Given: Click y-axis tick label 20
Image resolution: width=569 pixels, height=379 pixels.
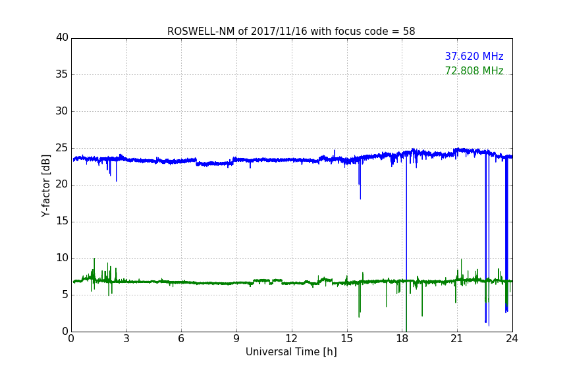Looking at the screenshot, I should pos(62,184).
